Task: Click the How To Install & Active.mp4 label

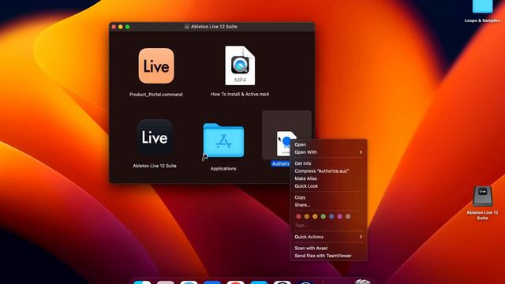Action: point(240,94)
